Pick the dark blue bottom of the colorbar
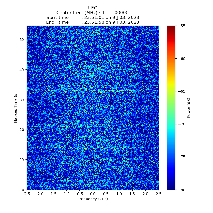This screenshot has height=213, width=213. pyautogui.click(x=171, y=188)
